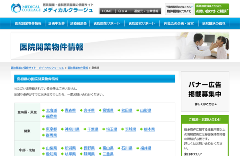Click green arrow icon beside 福井県
240x156 pixels.
[138, 148]
